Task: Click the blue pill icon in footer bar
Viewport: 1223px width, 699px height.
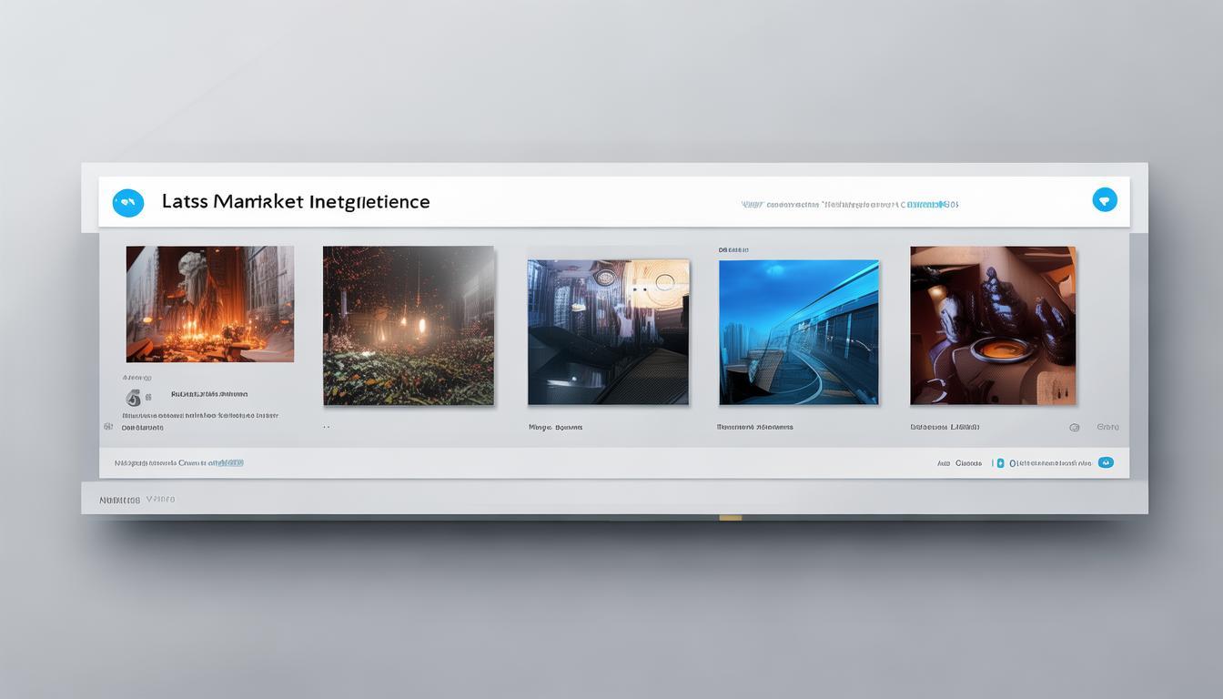Action: pos(1106,462)
